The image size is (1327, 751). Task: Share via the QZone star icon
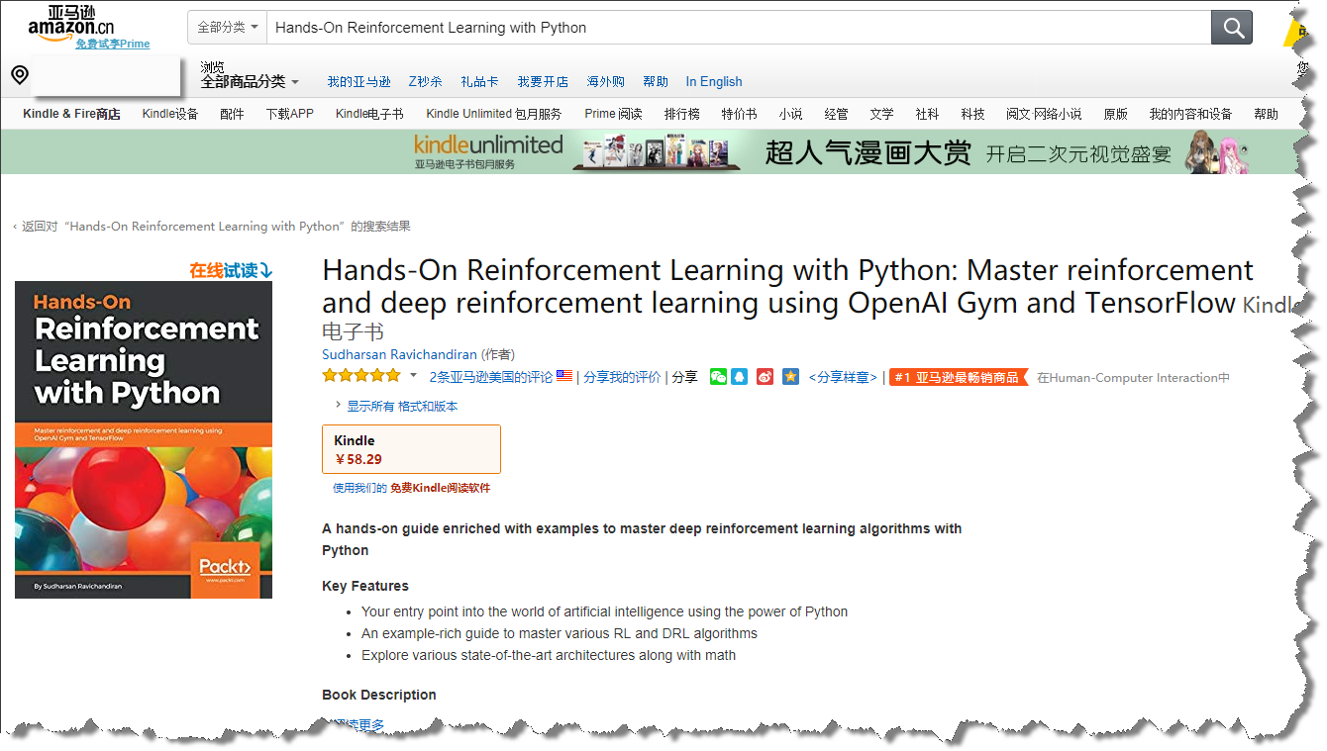(790, 376)
